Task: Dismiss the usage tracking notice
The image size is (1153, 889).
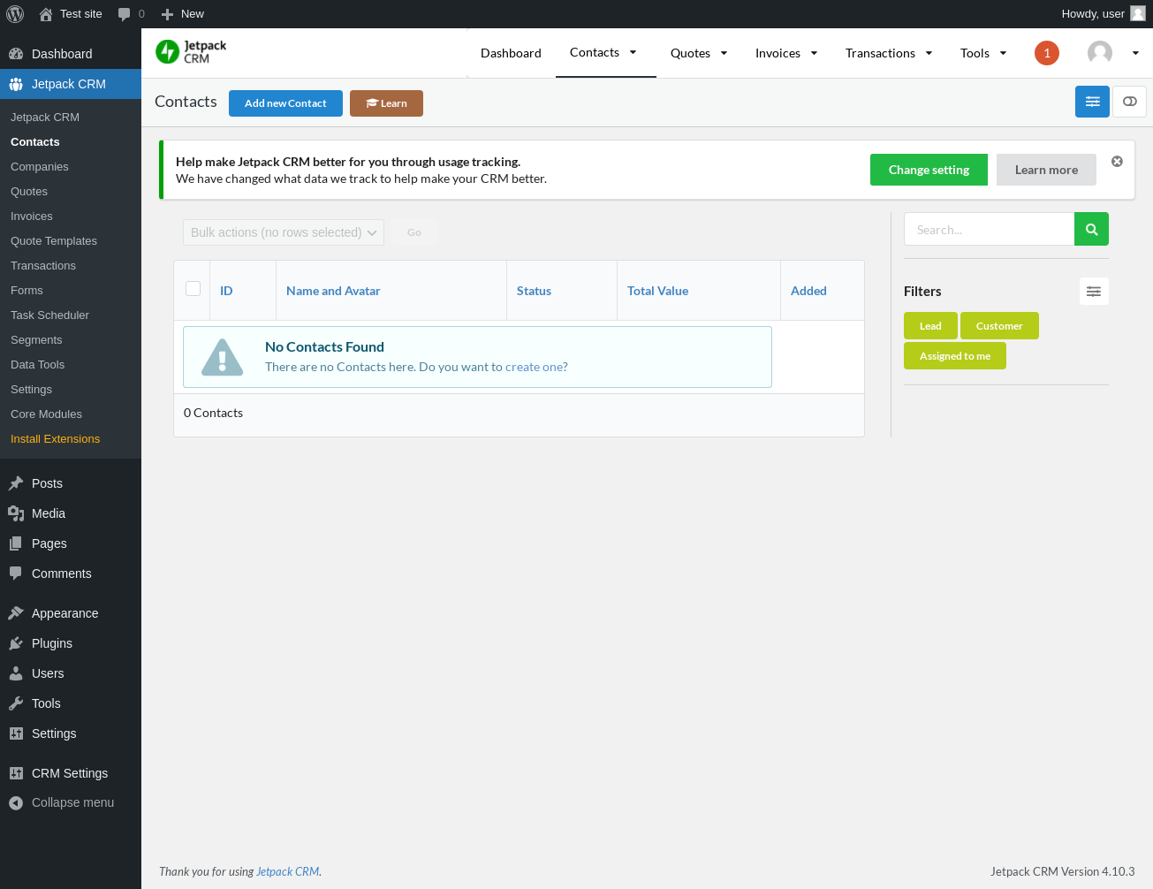Action: pyautogui.click(x=1117, y=161)
